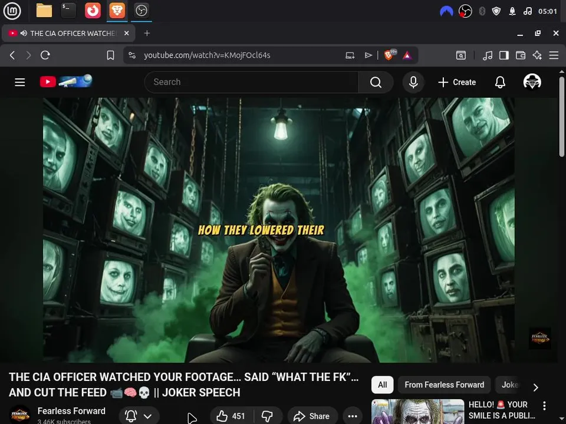The image size is (566, 424).
Task: Open YouTube notifications bell
Action: click(500, 82)
